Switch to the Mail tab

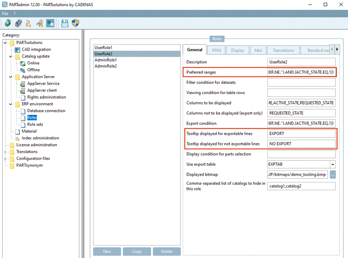click(258, 50)
